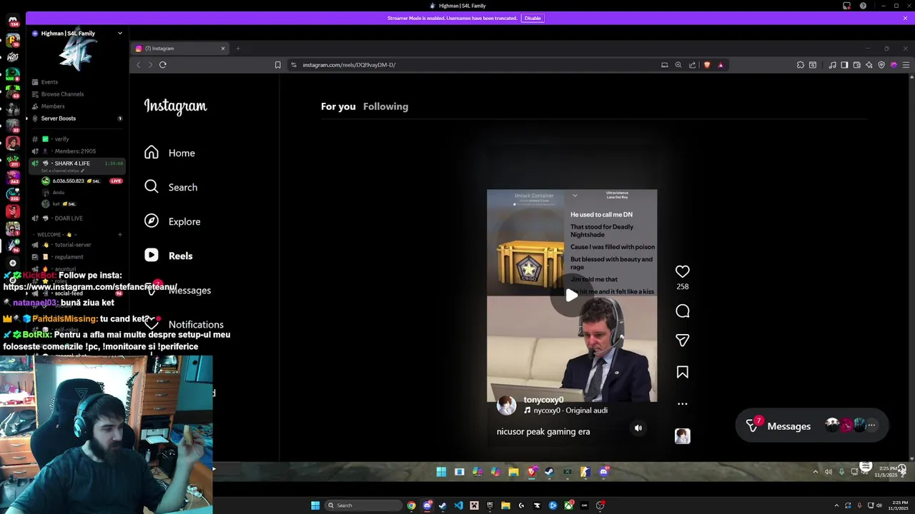This screenshot has height=514, width=915.
Task: Switch to Following feed tab
Action: point(385,106)
